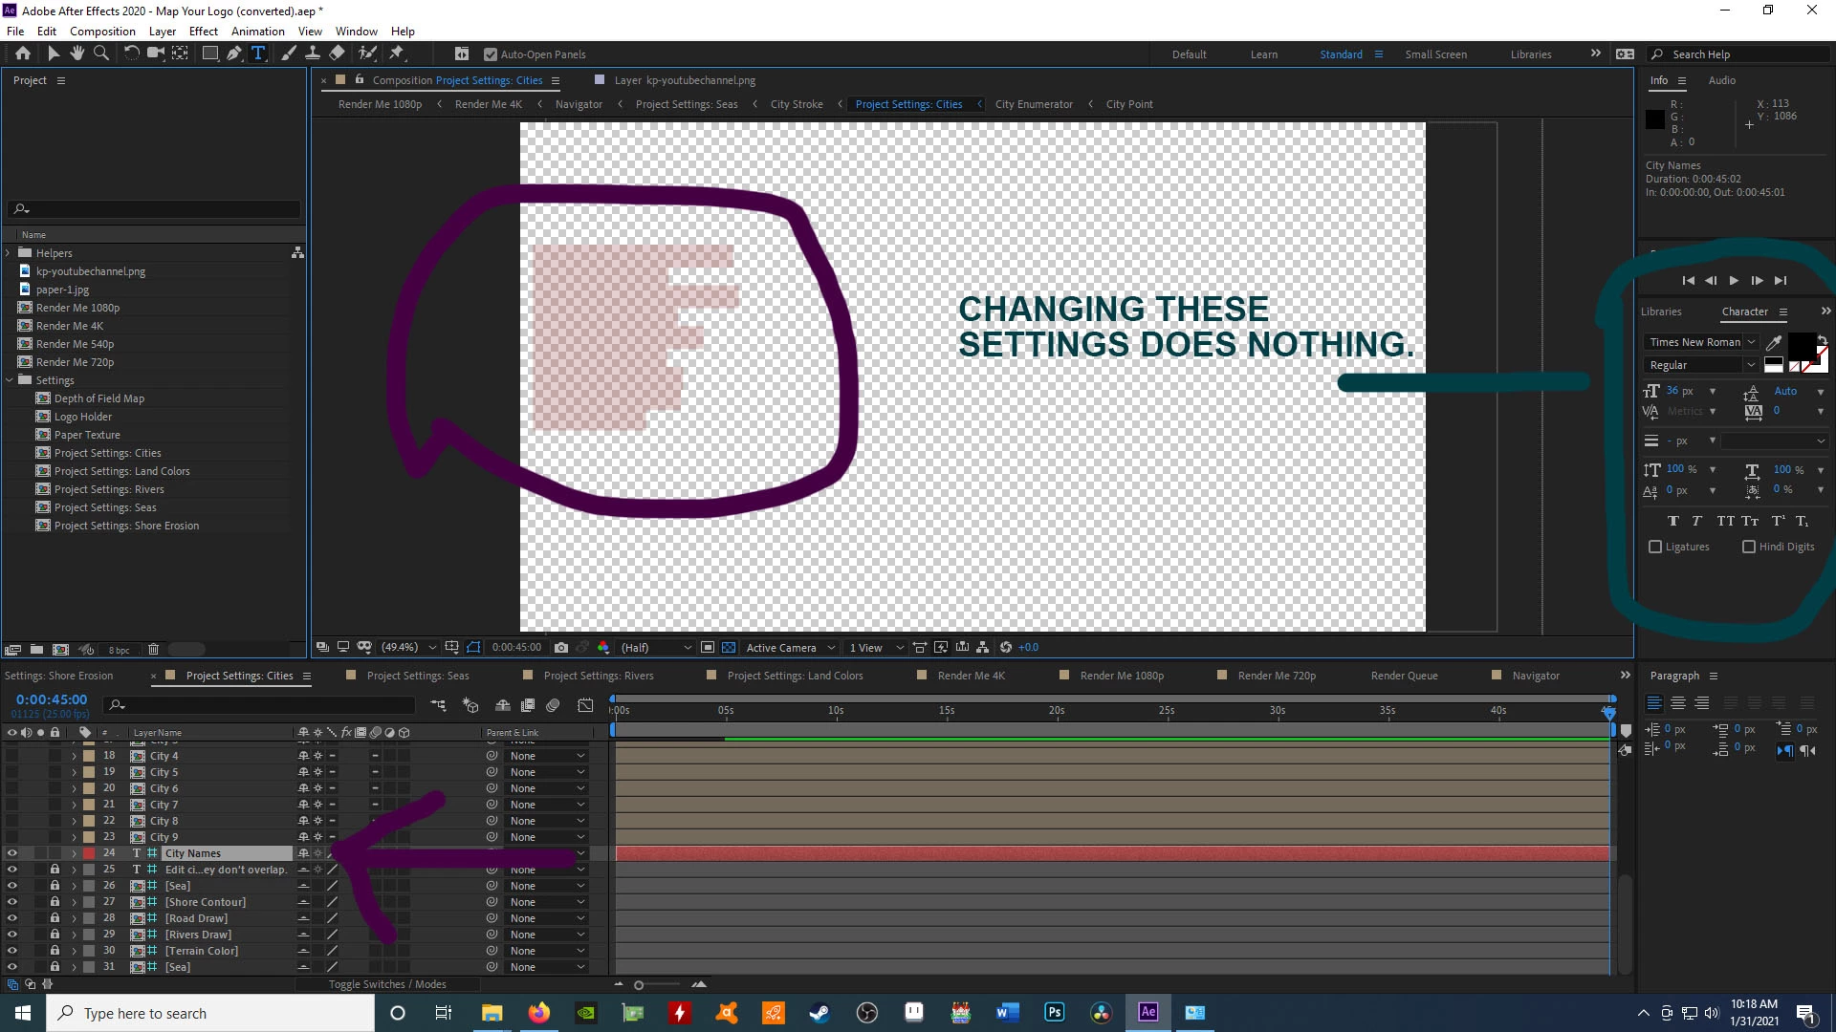Click the snapshot camera icon
The width and height of the screenshot is (1836, 1032).
coord(561,648)
